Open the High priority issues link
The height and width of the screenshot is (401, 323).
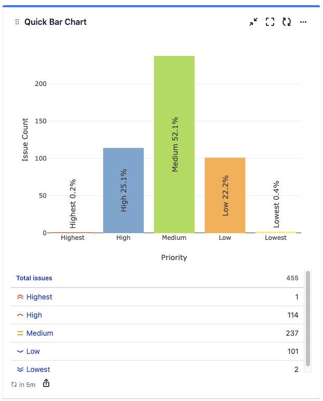34,315
